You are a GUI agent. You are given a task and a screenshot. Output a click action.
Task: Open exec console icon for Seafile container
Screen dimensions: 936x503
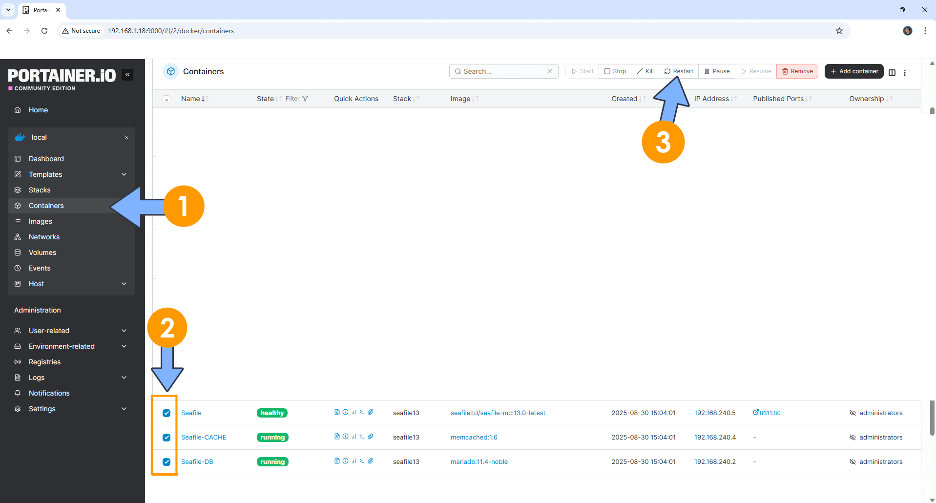point(362,412)
